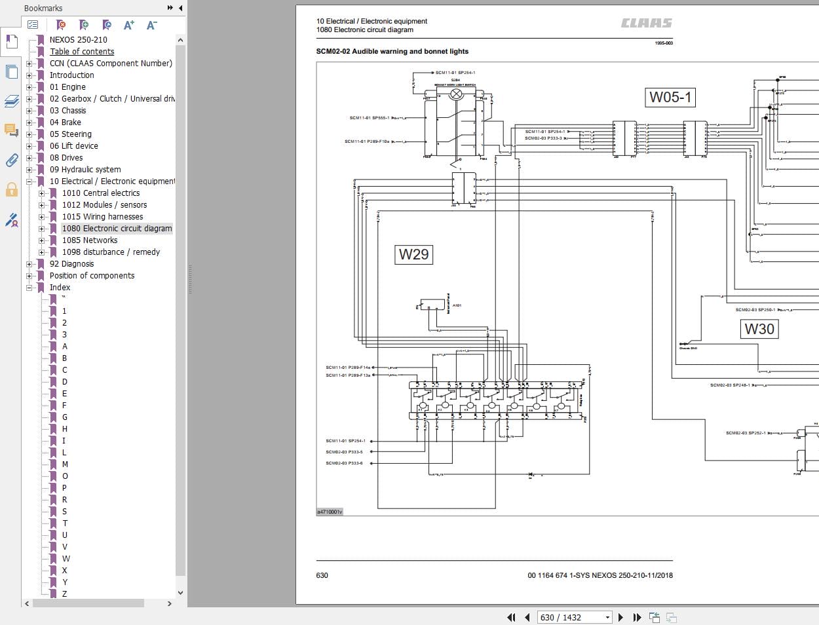Decrease bookmark text size with A- icon
The height and width of the screenshot is (625, 819).
point(151,24)
